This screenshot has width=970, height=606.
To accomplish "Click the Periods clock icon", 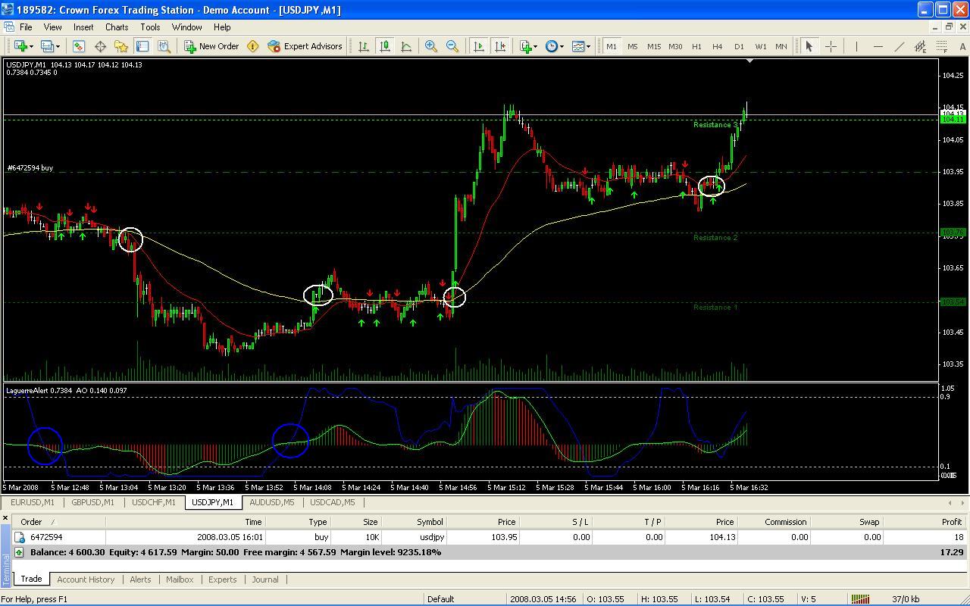I will click(x=551, y=46).
